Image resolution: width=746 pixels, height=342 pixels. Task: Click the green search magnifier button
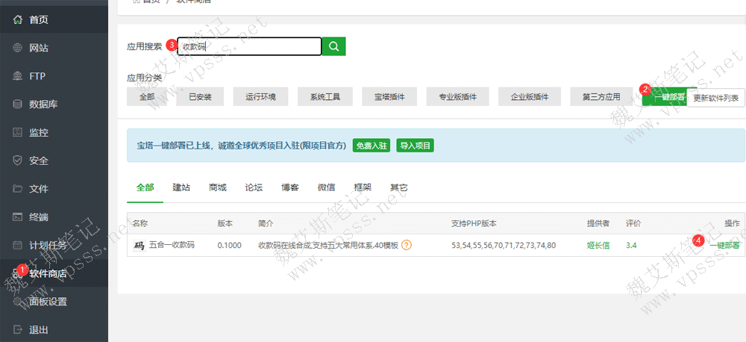coord(333,46)
